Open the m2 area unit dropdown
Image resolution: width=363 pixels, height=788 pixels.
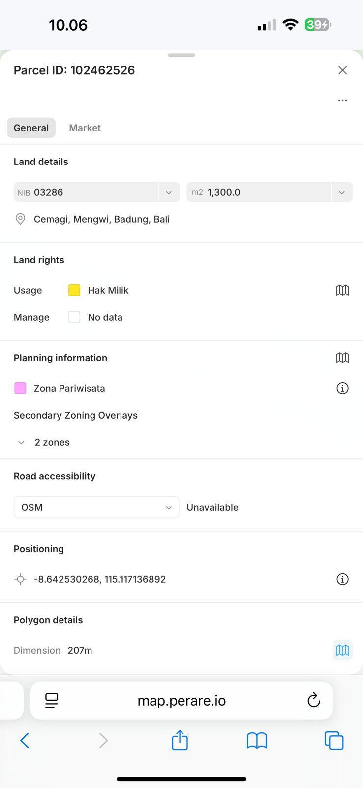[341, 192]
